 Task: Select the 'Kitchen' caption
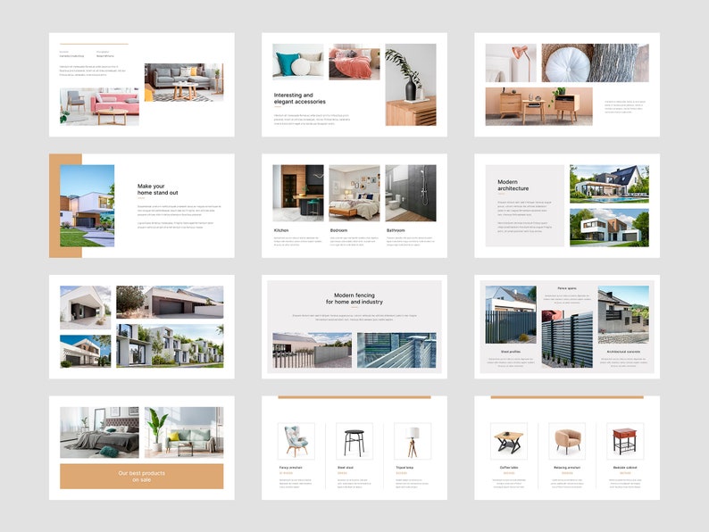(281, 230)
